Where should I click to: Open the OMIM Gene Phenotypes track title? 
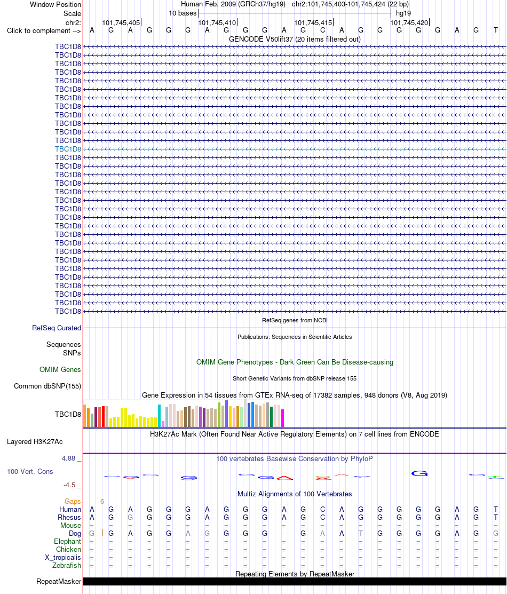click(x=295, y=362)
